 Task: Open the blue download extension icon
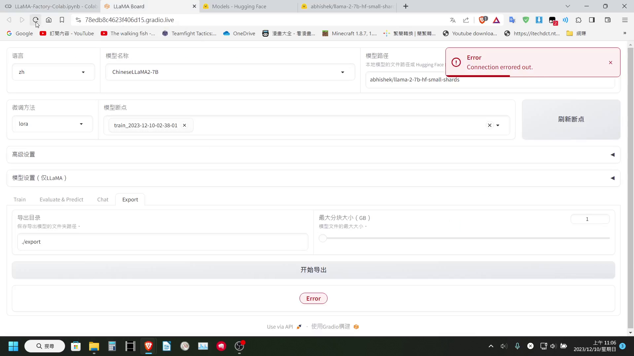[x=539, y=20]
